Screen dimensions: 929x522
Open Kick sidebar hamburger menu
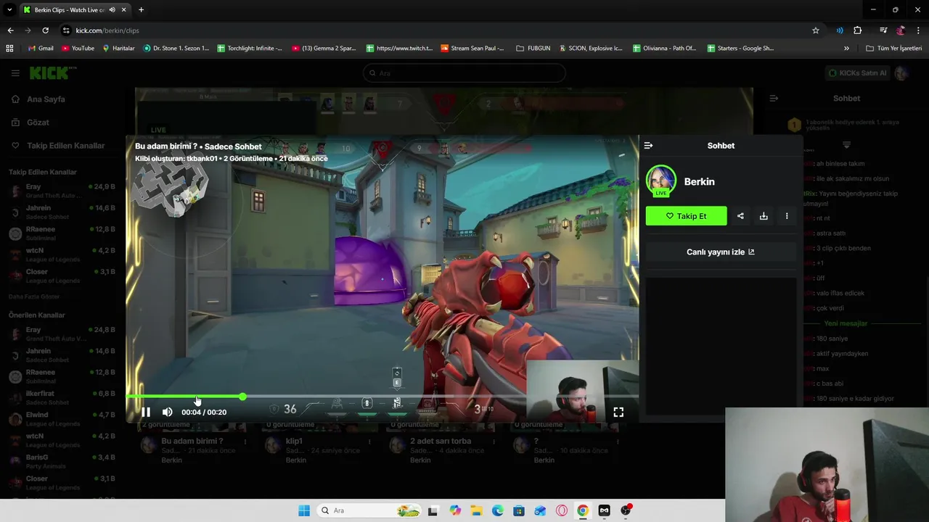[x=15, y=73]
